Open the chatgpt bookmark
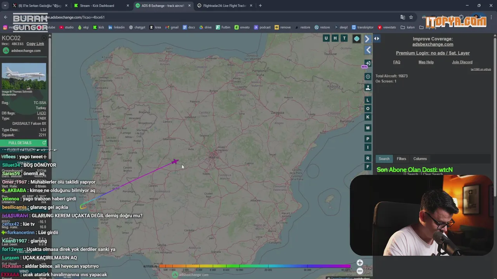 pos(137,28)
